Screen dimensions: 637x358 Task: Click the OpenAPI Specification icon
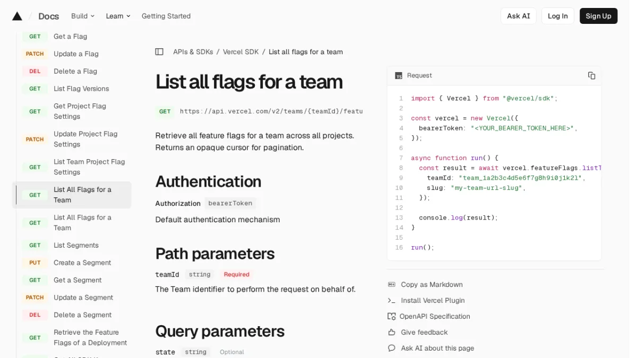tap(392, 317)
